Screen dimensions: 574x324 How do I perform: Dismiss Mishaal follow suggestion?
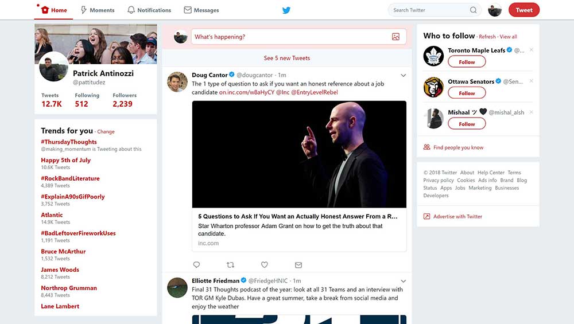tap(531, 112)
